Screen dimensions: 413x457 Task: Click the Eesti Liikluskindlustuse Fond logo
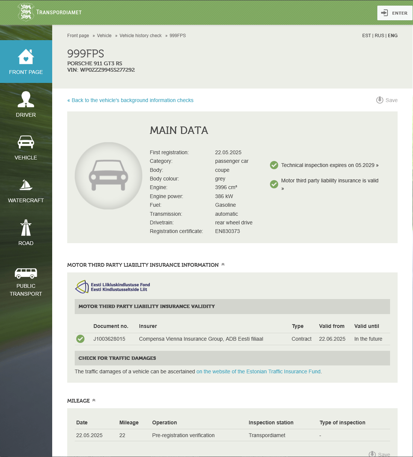point(113,287)
